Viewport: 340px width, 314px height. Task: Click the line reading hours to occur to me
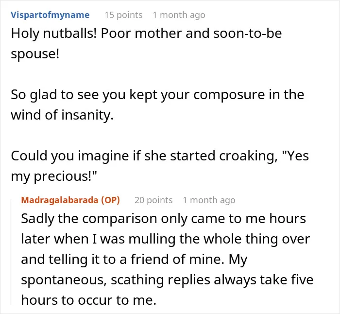pyautogui.click(x=89, y=300)
